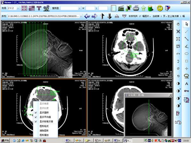
Task: Pick the ellipse ROI tool
Action: pyautogui.click(x=187, y=54)
